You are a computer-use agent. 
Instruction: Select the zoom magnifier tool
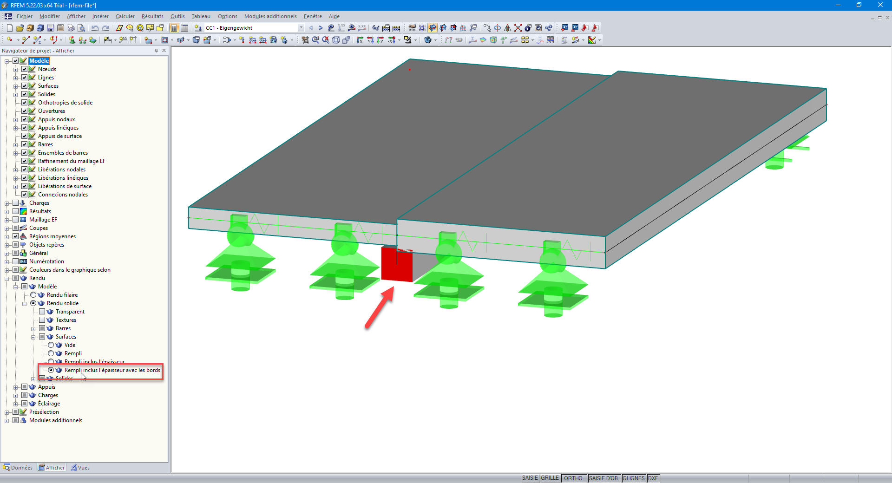coord(316,40)
